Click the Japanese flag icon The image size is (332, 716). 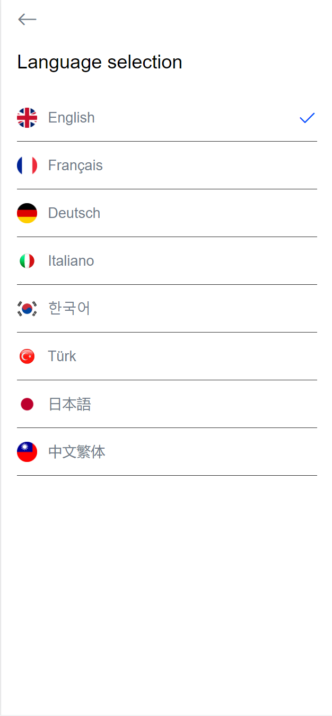[x=27, y=404]
